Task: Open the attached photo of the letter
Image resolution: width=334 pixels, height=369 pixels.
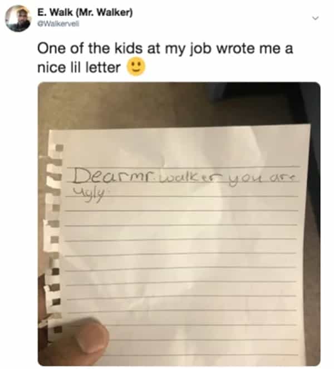Action: point(179,224)
